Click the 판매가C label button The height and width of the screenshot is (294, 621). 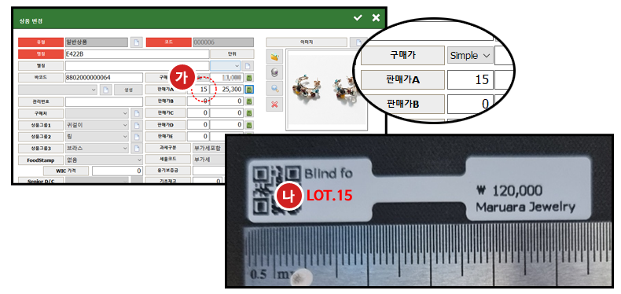coord(166,113)
